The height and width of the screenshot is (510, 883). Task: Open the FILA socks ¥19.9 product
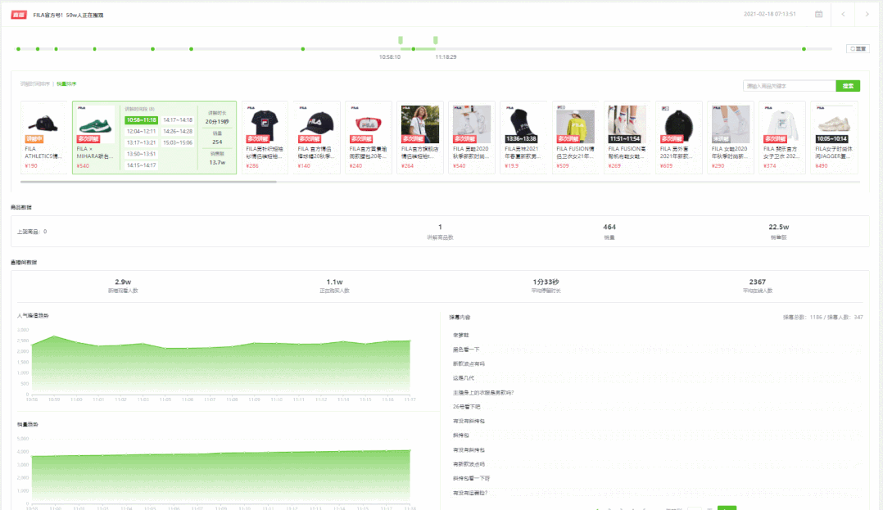click(x=523, y=137)
